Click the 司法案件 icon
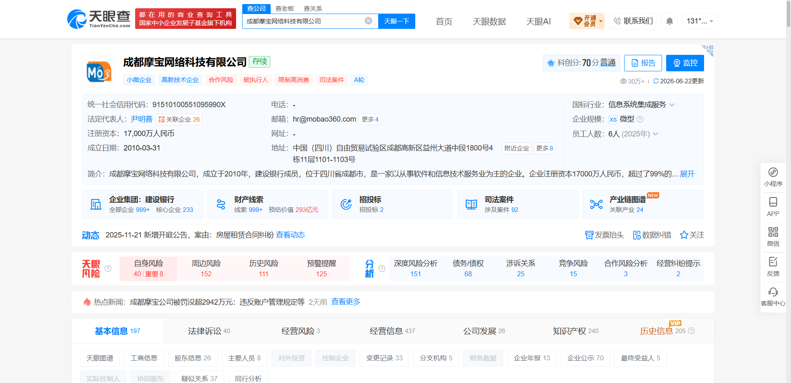791x383 pixels. (x=471, y=204)
